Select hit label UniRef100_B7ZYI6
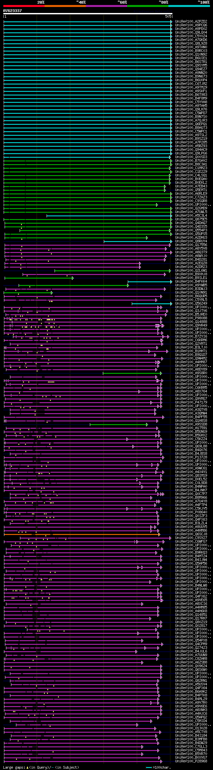The width and height of the screenshot is (213, 770). pyautogui.click(x=191, y=336)
